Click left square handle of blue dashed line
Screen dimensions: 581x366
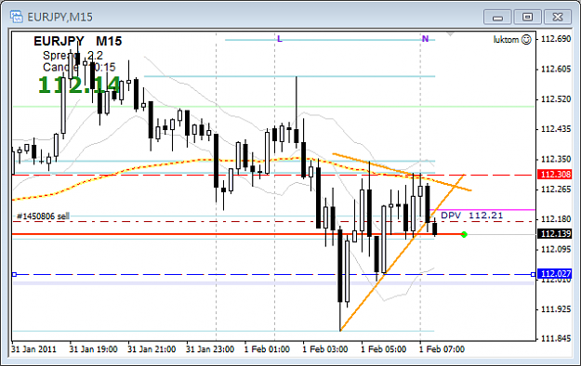[x=15, y=275]
